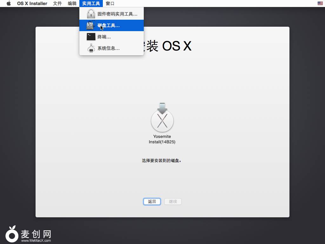The image size is (325, 244).
Task: Click the 麦创网 apple logo watermark
Action: tap(12, 235)
